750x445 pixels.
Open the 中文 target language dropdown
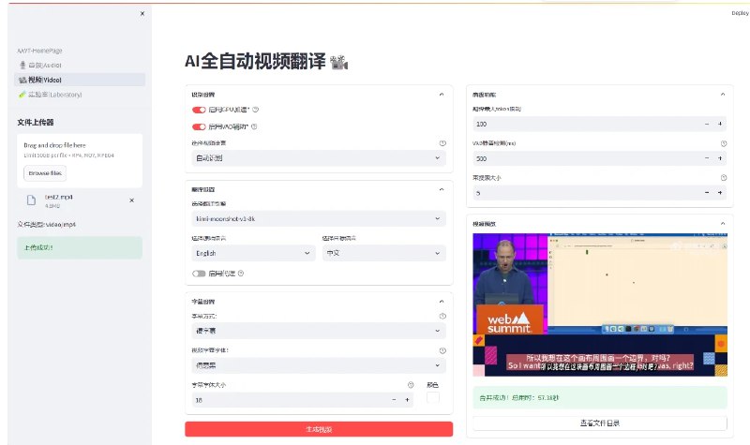point(384,253)
